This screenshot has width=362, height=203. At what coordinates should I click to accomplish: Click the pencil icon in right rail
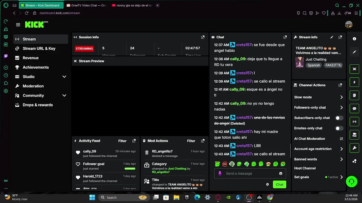coord(354,52)
